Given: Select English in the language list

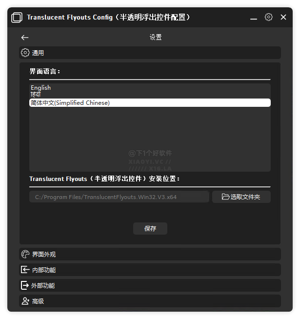Looking at the screenshot, I should [x=150, y=88].
